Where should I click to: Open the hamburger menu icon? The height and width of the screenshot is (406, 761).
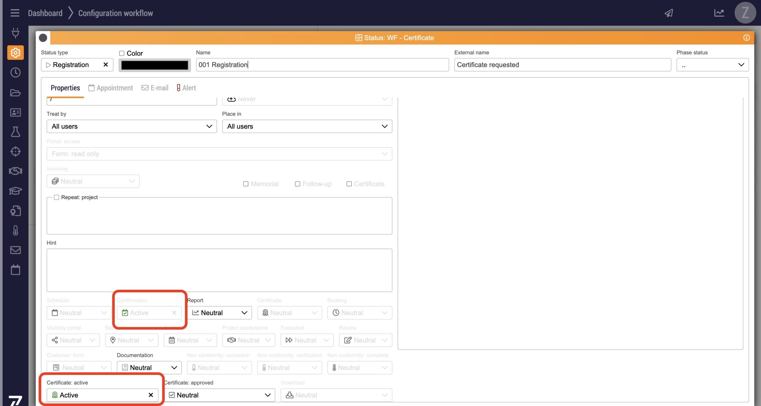click(x=15, y=13)
